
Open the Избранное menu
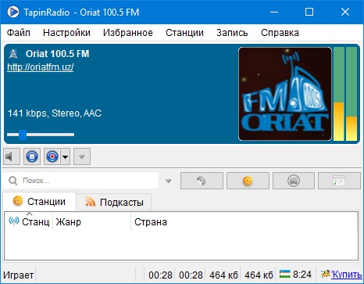tap(128, 33)
